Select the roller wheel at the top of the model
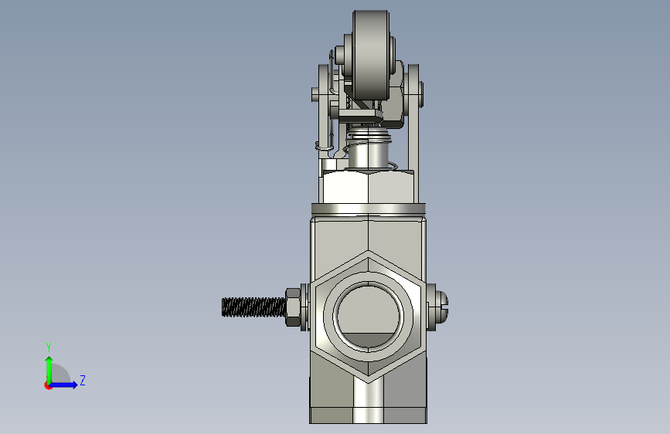670x434 pixels. coord(371,56)
